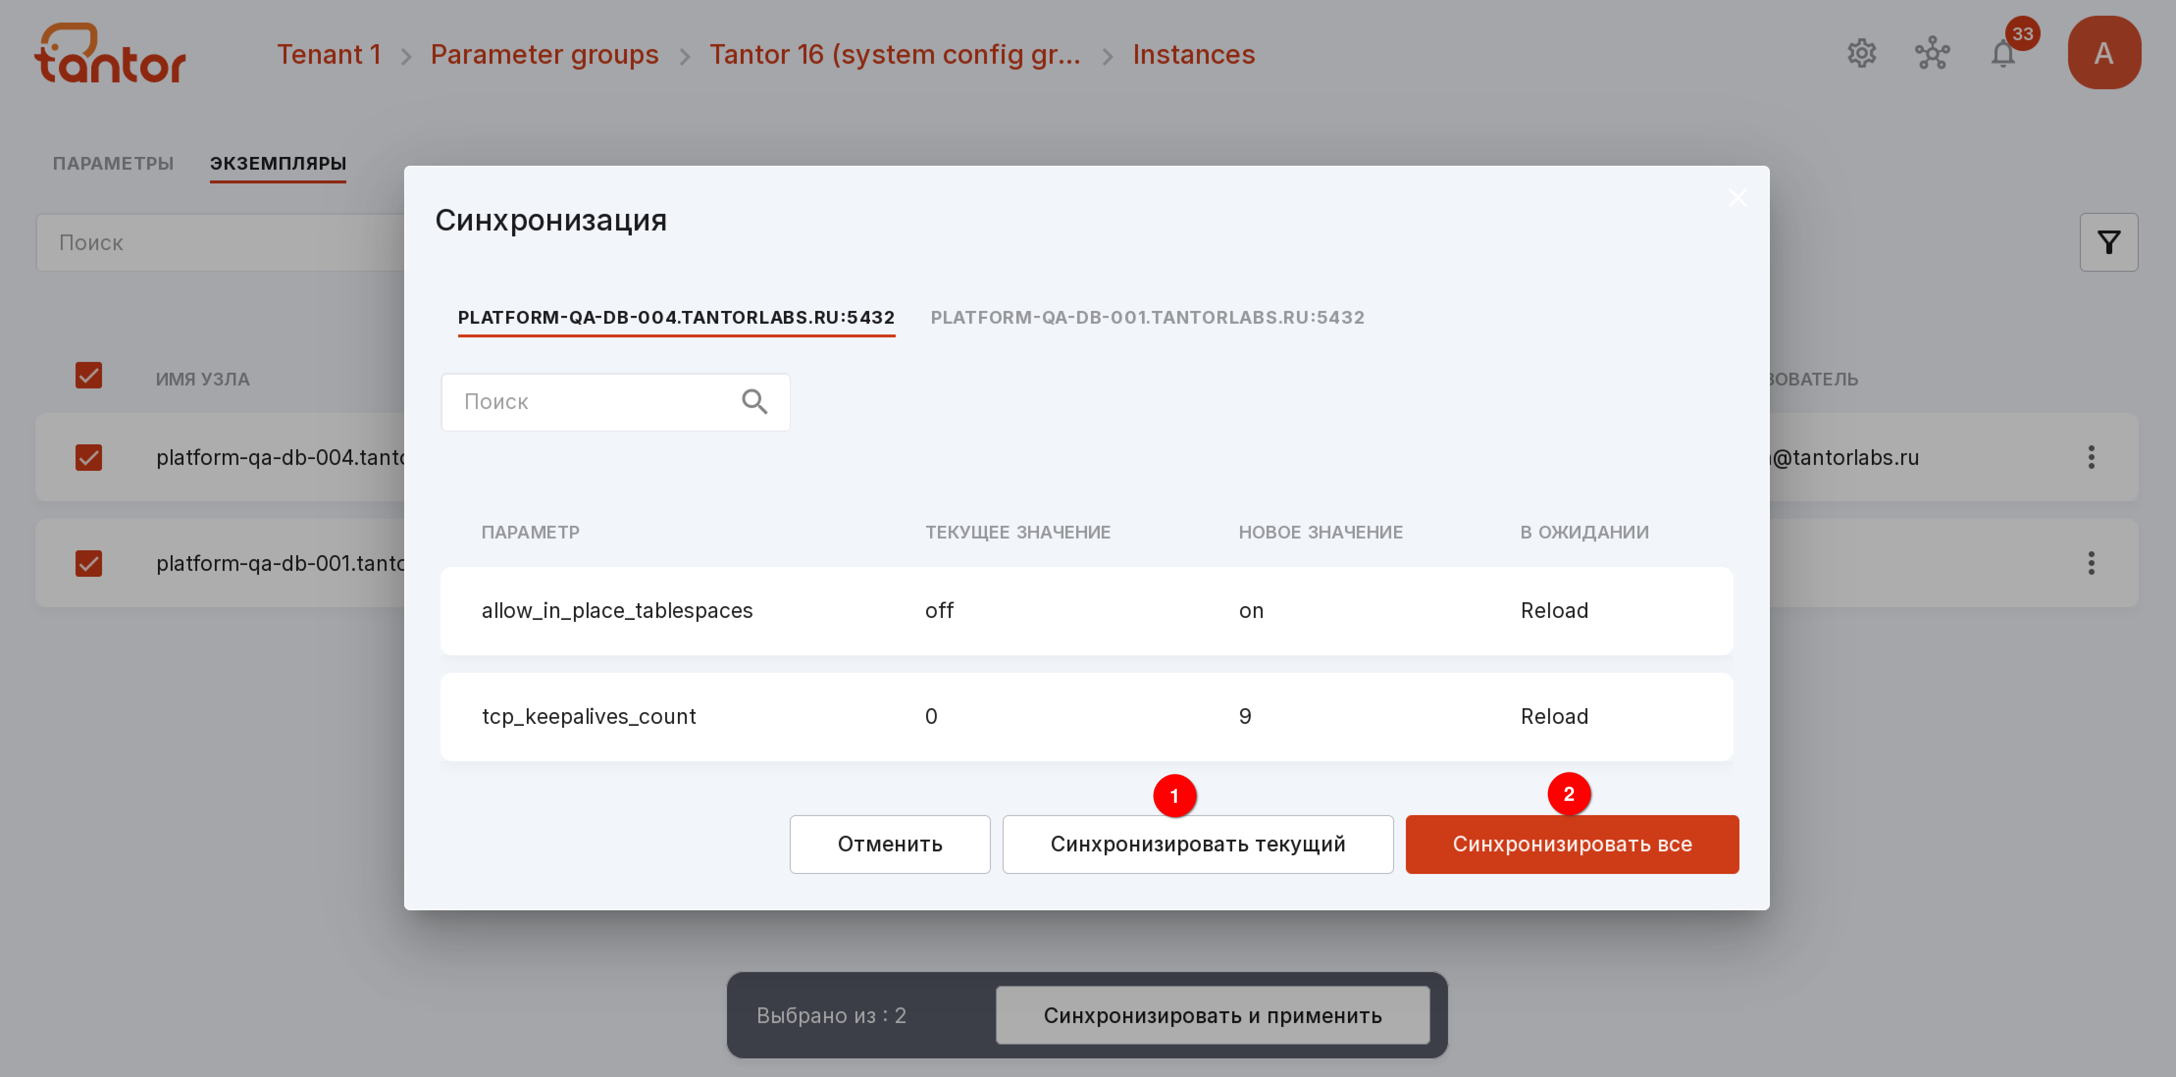This screenshot has width=2176, height=1077.
Task: Open the settings gear icon
Action: [x=1861, y=54]
